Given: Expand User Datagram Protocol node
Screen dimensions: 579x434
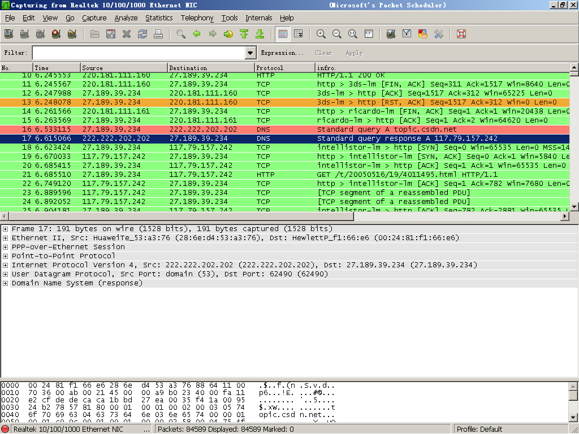Looking at the screenshot, I should 6,274.
